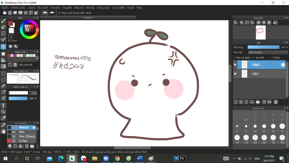Rotate canvas left in navigator
Screen dimensions: 289x163
pos(259,23)
